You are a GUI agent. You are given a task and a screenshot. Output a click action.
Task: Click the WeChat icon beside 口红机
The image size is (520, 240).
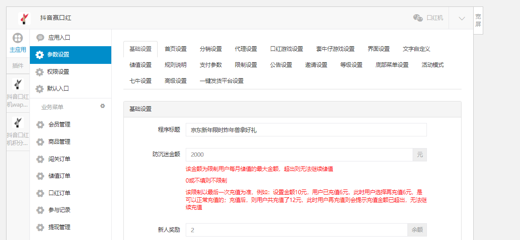418,18
